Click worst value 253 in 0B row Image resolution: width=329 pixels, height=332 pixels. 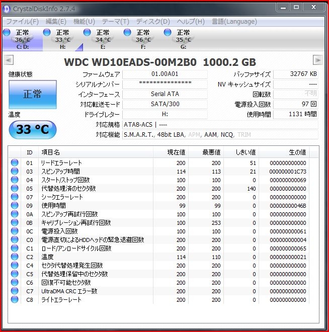click(x=216, y=223)
